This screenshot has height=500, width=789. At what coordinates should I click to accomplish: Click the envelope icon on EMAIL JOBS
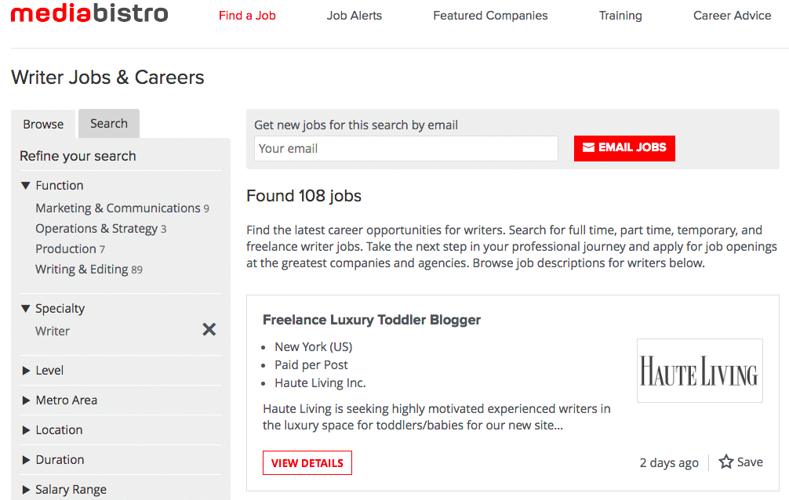[x=590, y=148]
